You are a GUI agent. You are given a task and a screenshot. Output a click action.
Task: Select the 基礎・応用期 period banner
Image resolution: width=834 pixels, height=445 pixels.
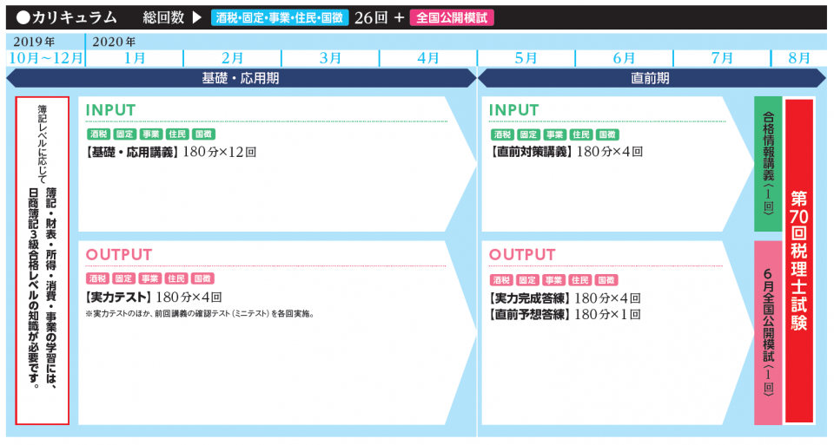241,78
